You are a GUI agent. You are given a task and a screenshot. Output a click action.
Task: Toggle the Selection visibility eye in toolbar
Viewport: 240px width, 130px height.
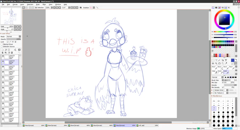pos(36,7)
